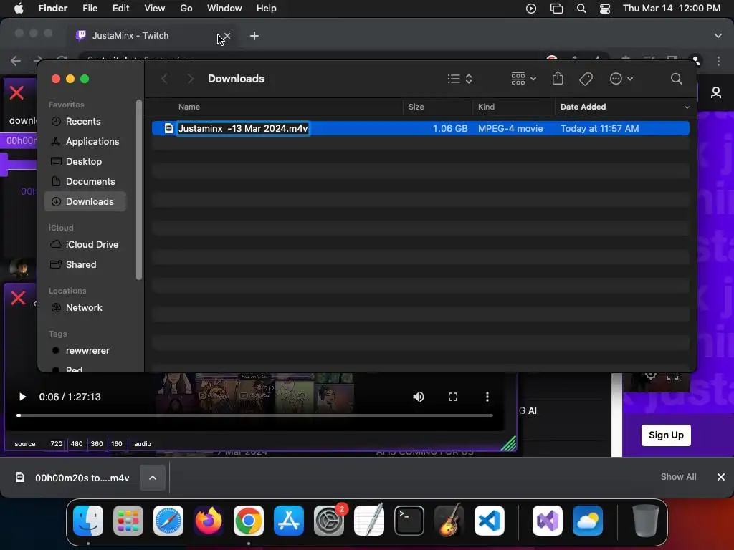Enter fullscreen in video player
Viewport: 734px width, 550px height.
pyautogui.click(x=453, y=397)
